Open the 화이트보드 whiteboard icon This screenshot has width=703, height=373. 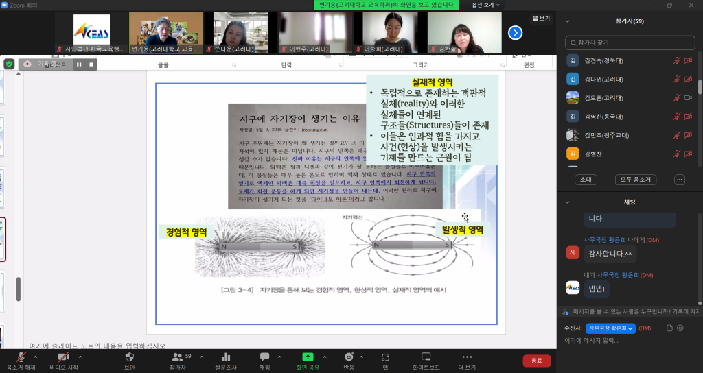[426, 357]
